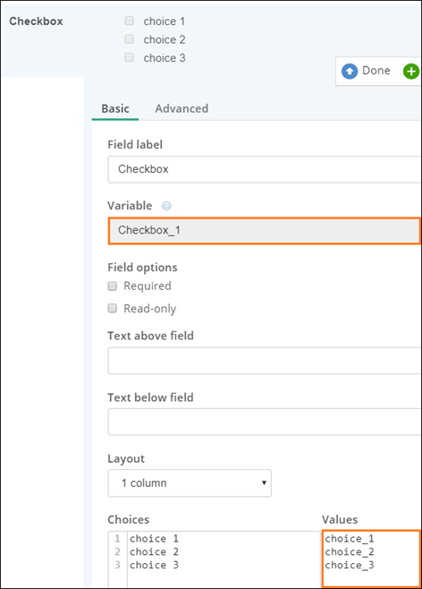Click line 'choice 3' in Choices editor
422x589 pixels.
click(154, 565)
